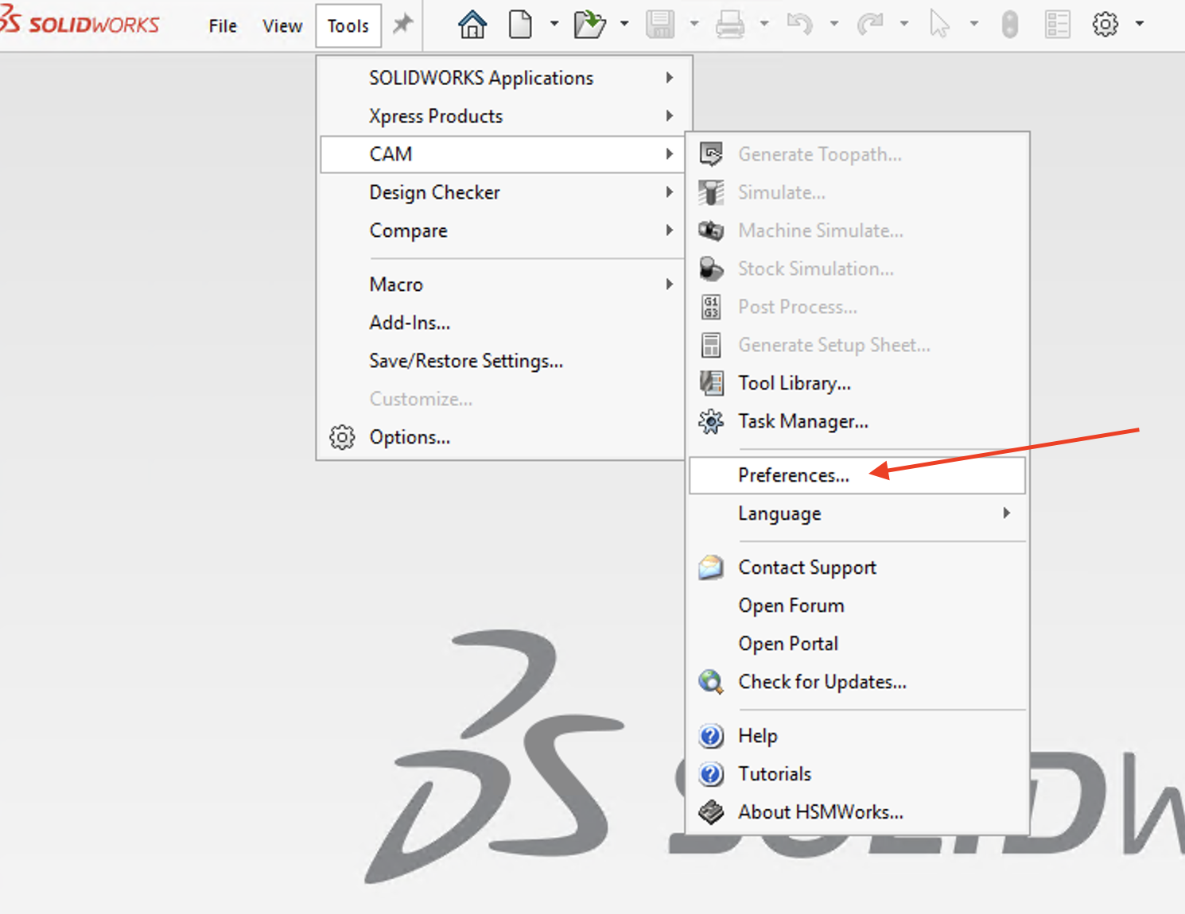
Task: Open Options from Tools menu
Action: 504,437
